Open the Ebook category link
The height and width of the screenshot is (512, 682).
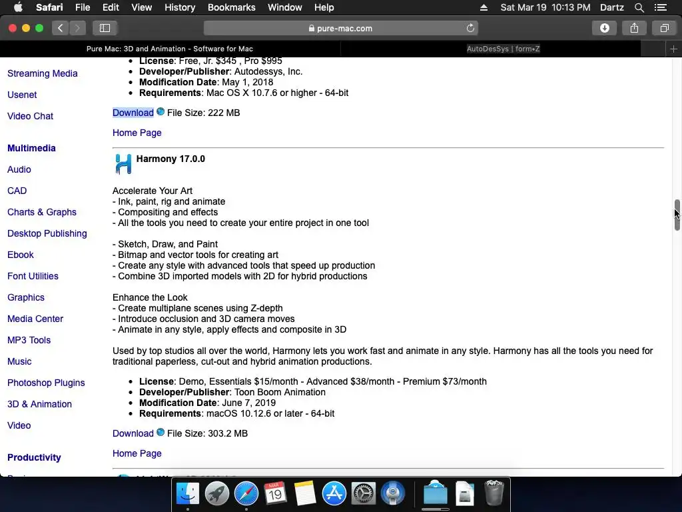(x=21, y=255)
